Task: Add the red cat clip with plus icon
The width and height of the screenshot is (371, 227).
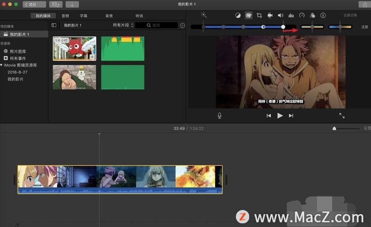Action: [x=92, y=57]
